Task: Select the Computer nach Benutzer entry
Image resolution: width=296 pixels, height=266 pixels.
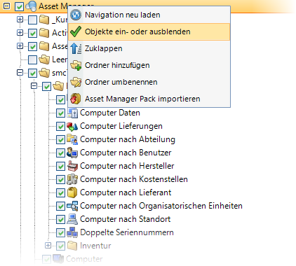Action: click(126, 153)
